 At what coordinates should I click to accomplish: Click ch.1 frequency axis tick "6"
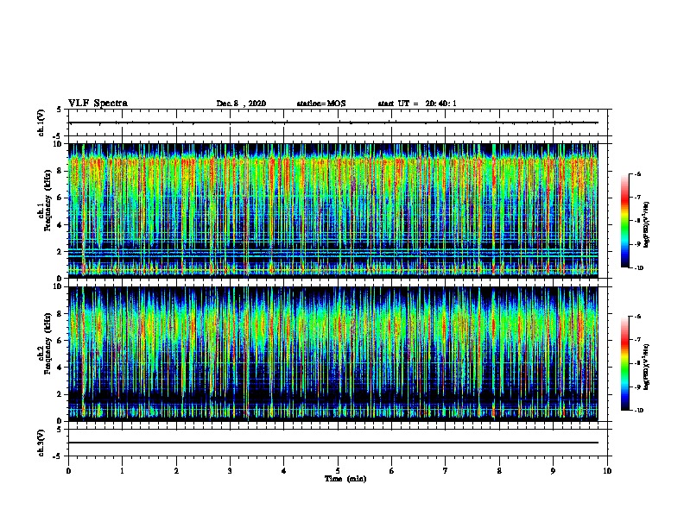click(x=60, y=198)
